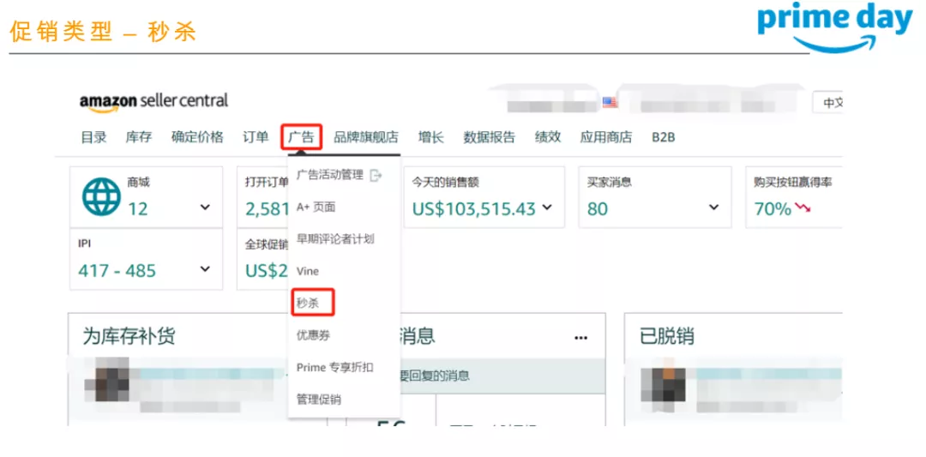The height and width of the screenshot is (457, 926).
Task: Click the 70% buy box win rate
Action: click(x=773, y=208)
